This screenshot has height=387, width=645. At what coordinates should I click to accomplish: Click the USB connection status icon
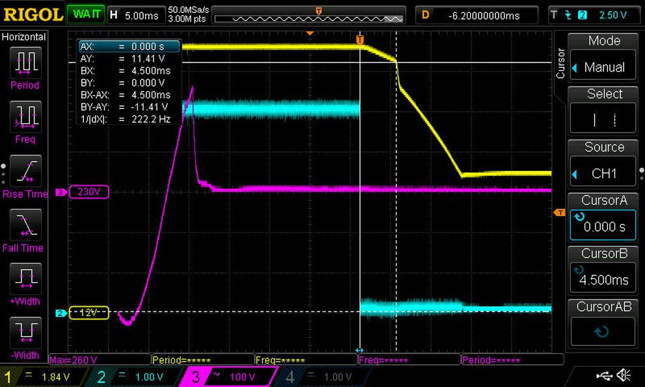click(x=603, y=375)
